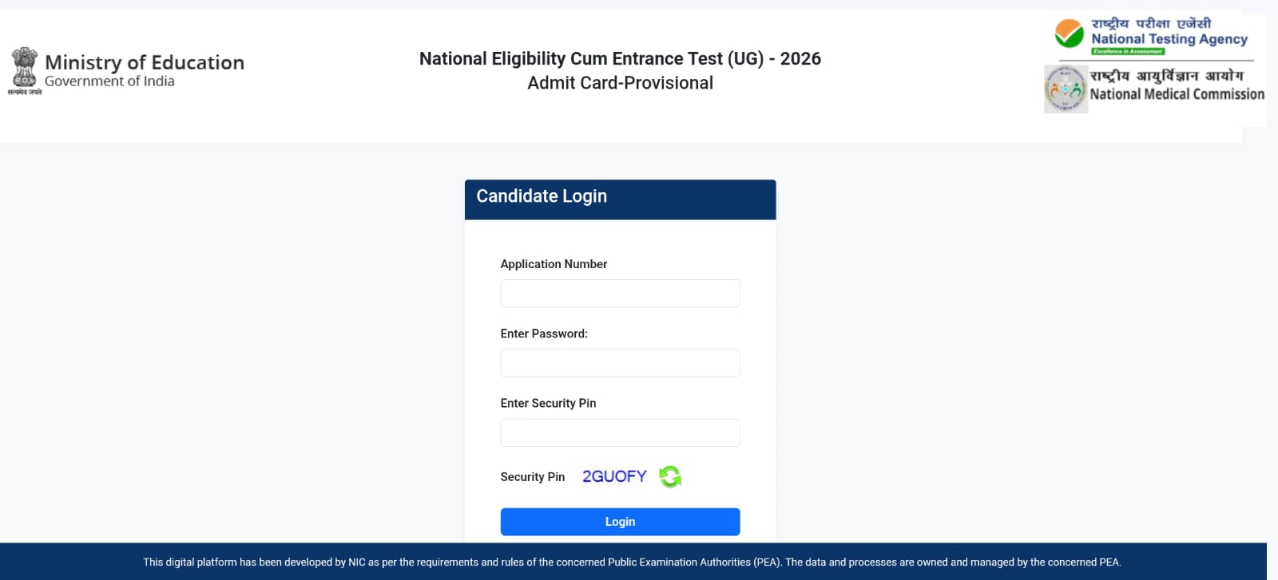Click the Admit Card-Provisional subtitle
The width and height of the screenshot is (1278, 580).
click(620, 83)
